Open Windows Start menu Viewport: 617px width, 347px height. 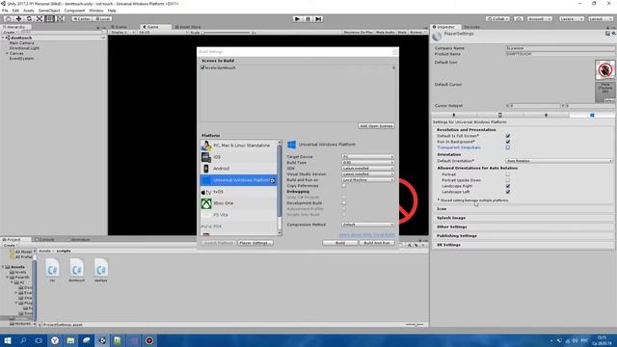[x=8, y=340]
